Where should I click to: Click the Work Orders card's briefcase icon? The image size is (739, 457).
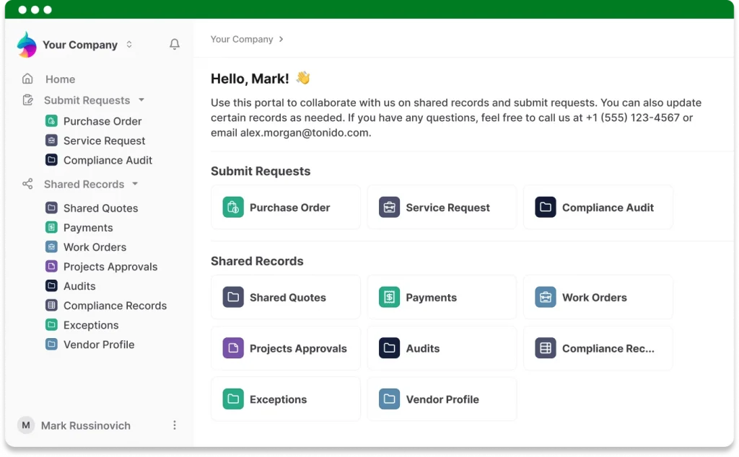click(x=545, y=297)
